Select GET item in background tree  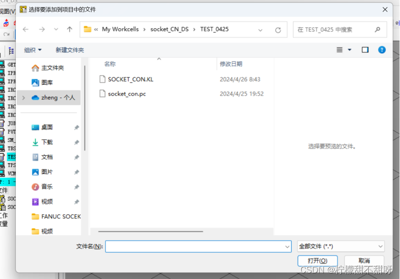pyautogui.click(x=12, y=65)
